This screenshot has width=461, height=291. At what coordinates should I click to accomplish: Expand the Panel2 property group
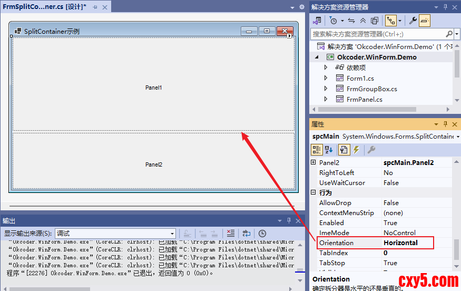(x=314, y=163)
